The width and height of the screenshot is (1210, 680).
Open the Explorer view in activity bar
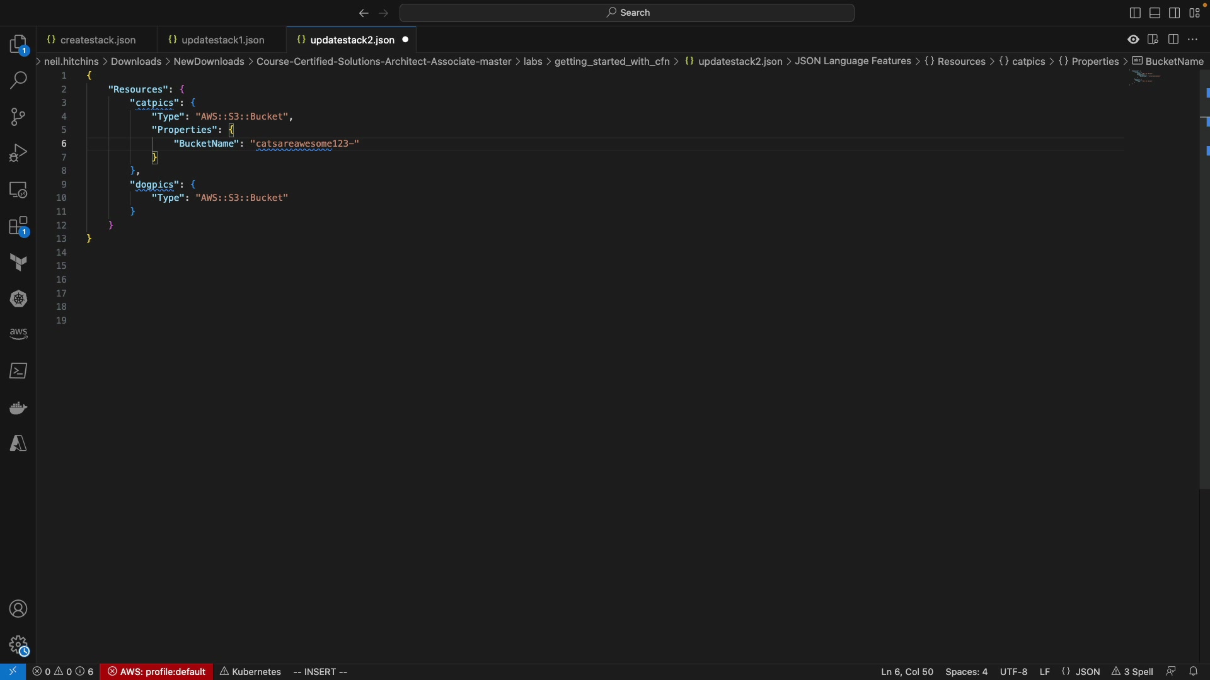(x=18, y=44)
